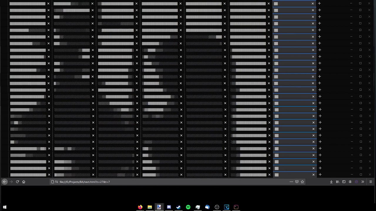Viewport: 376px width, 211px height.
Task: Open the Firefox home page
Action: pyautogui.click(x=24, y=182)
